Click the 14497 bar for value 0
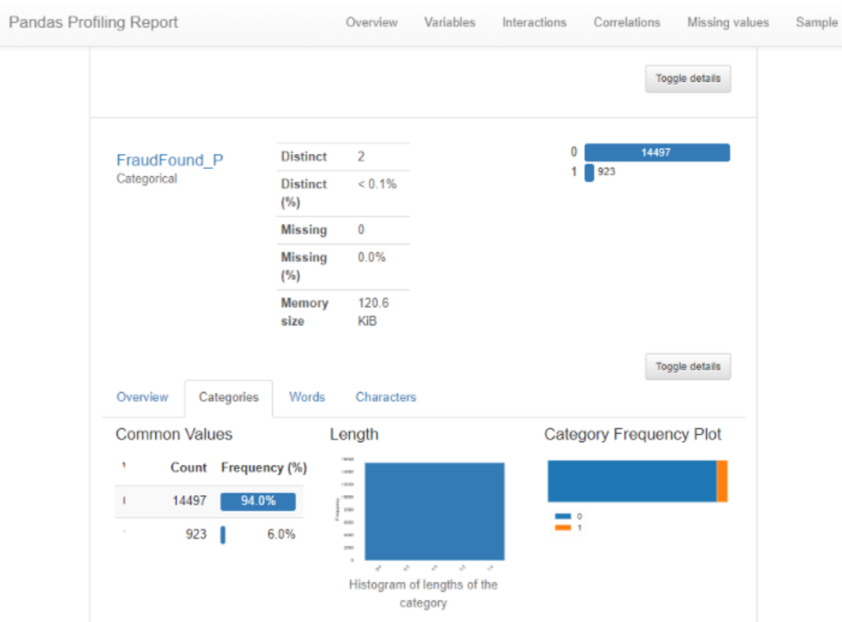The width and height of the screenshot is (842, 622). 656,153
